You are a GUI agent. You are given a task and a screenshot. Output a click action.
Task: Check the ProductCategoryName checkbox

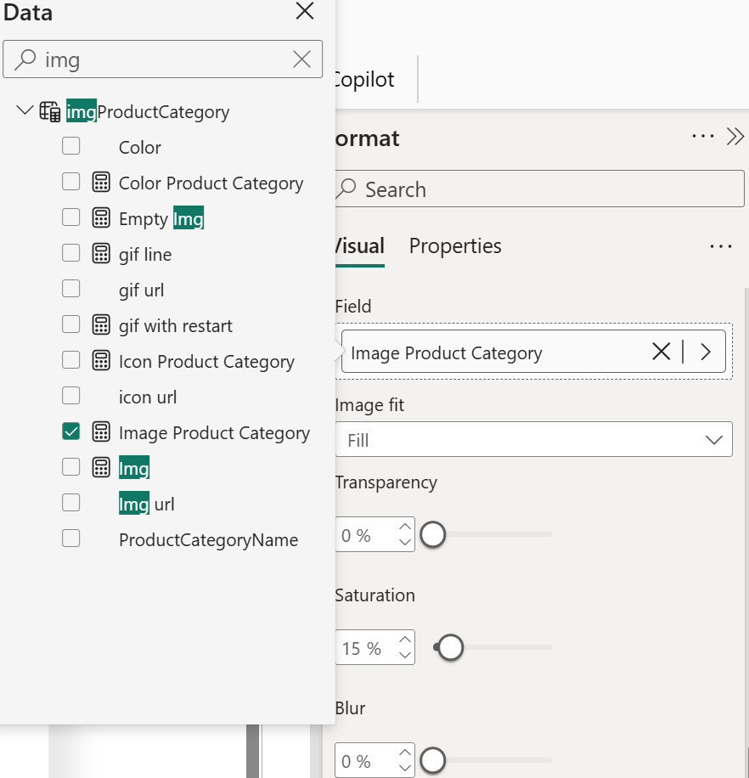[x=71, y=538]
